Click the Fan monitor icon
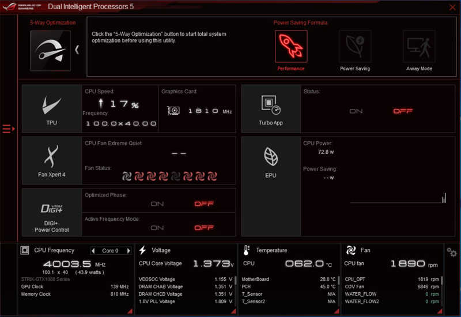 (351, 250)
